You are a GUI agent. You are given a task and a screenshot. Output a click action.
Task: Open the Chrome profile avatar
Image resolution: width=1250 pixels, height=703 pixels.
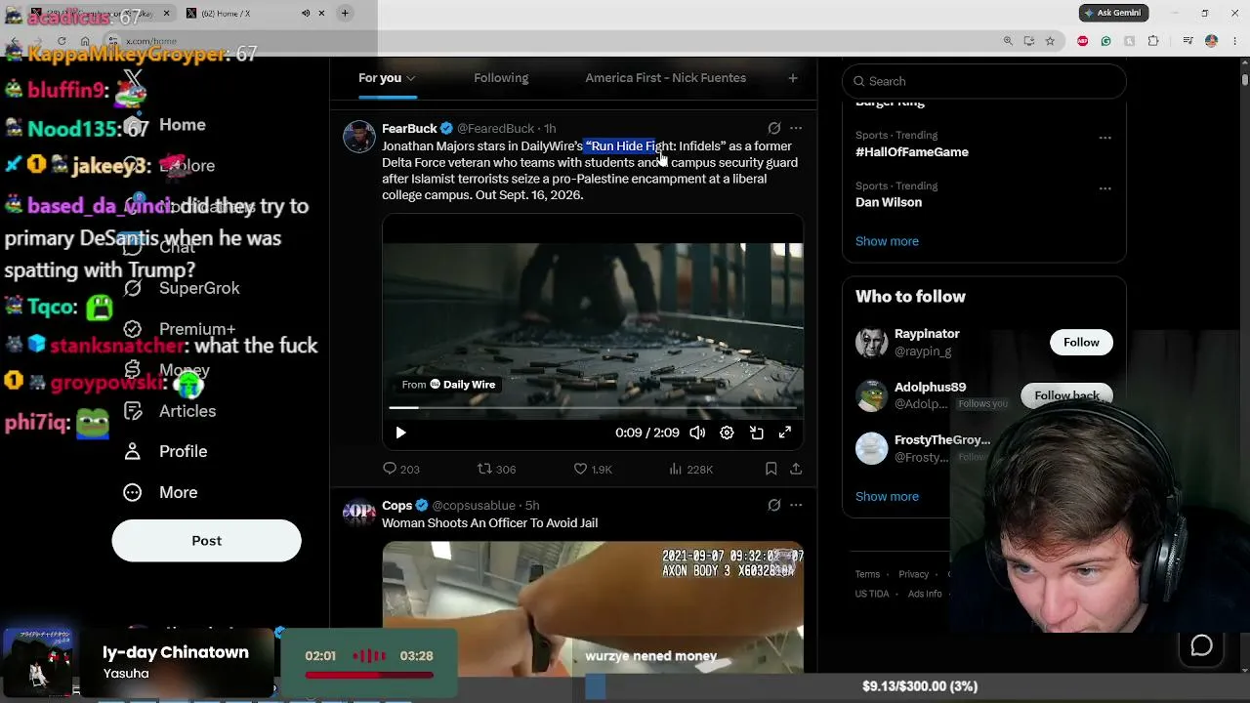click(1212, 41)
